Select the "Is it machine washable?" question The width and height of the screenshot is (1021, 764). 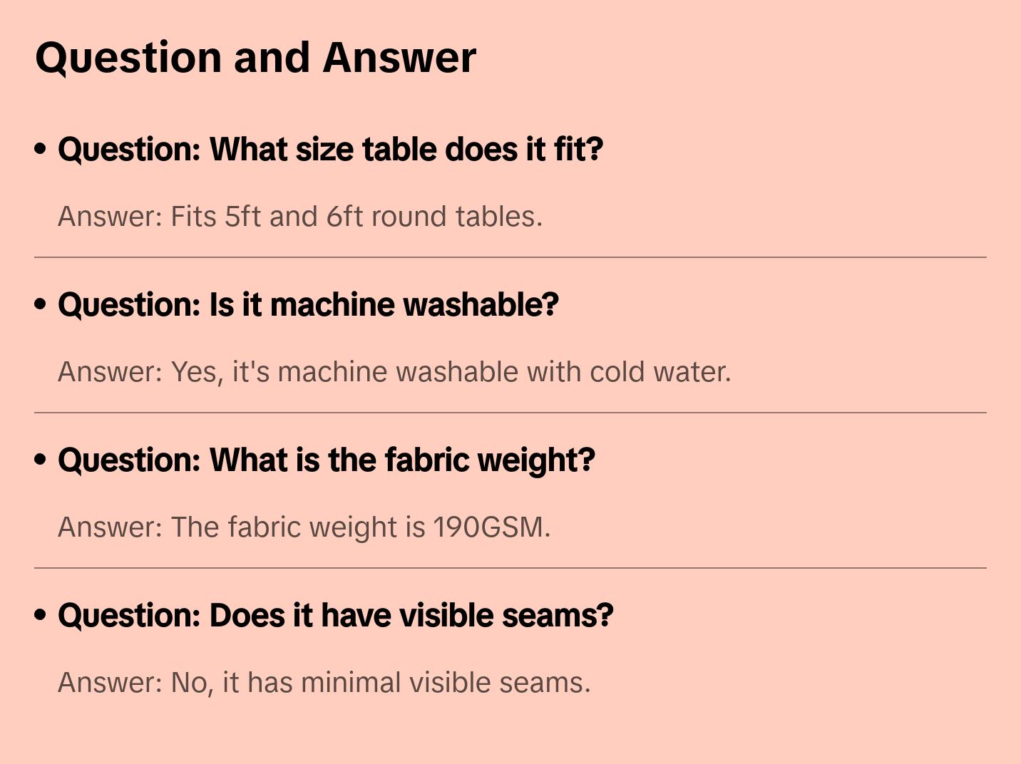(x=308, y=305)
